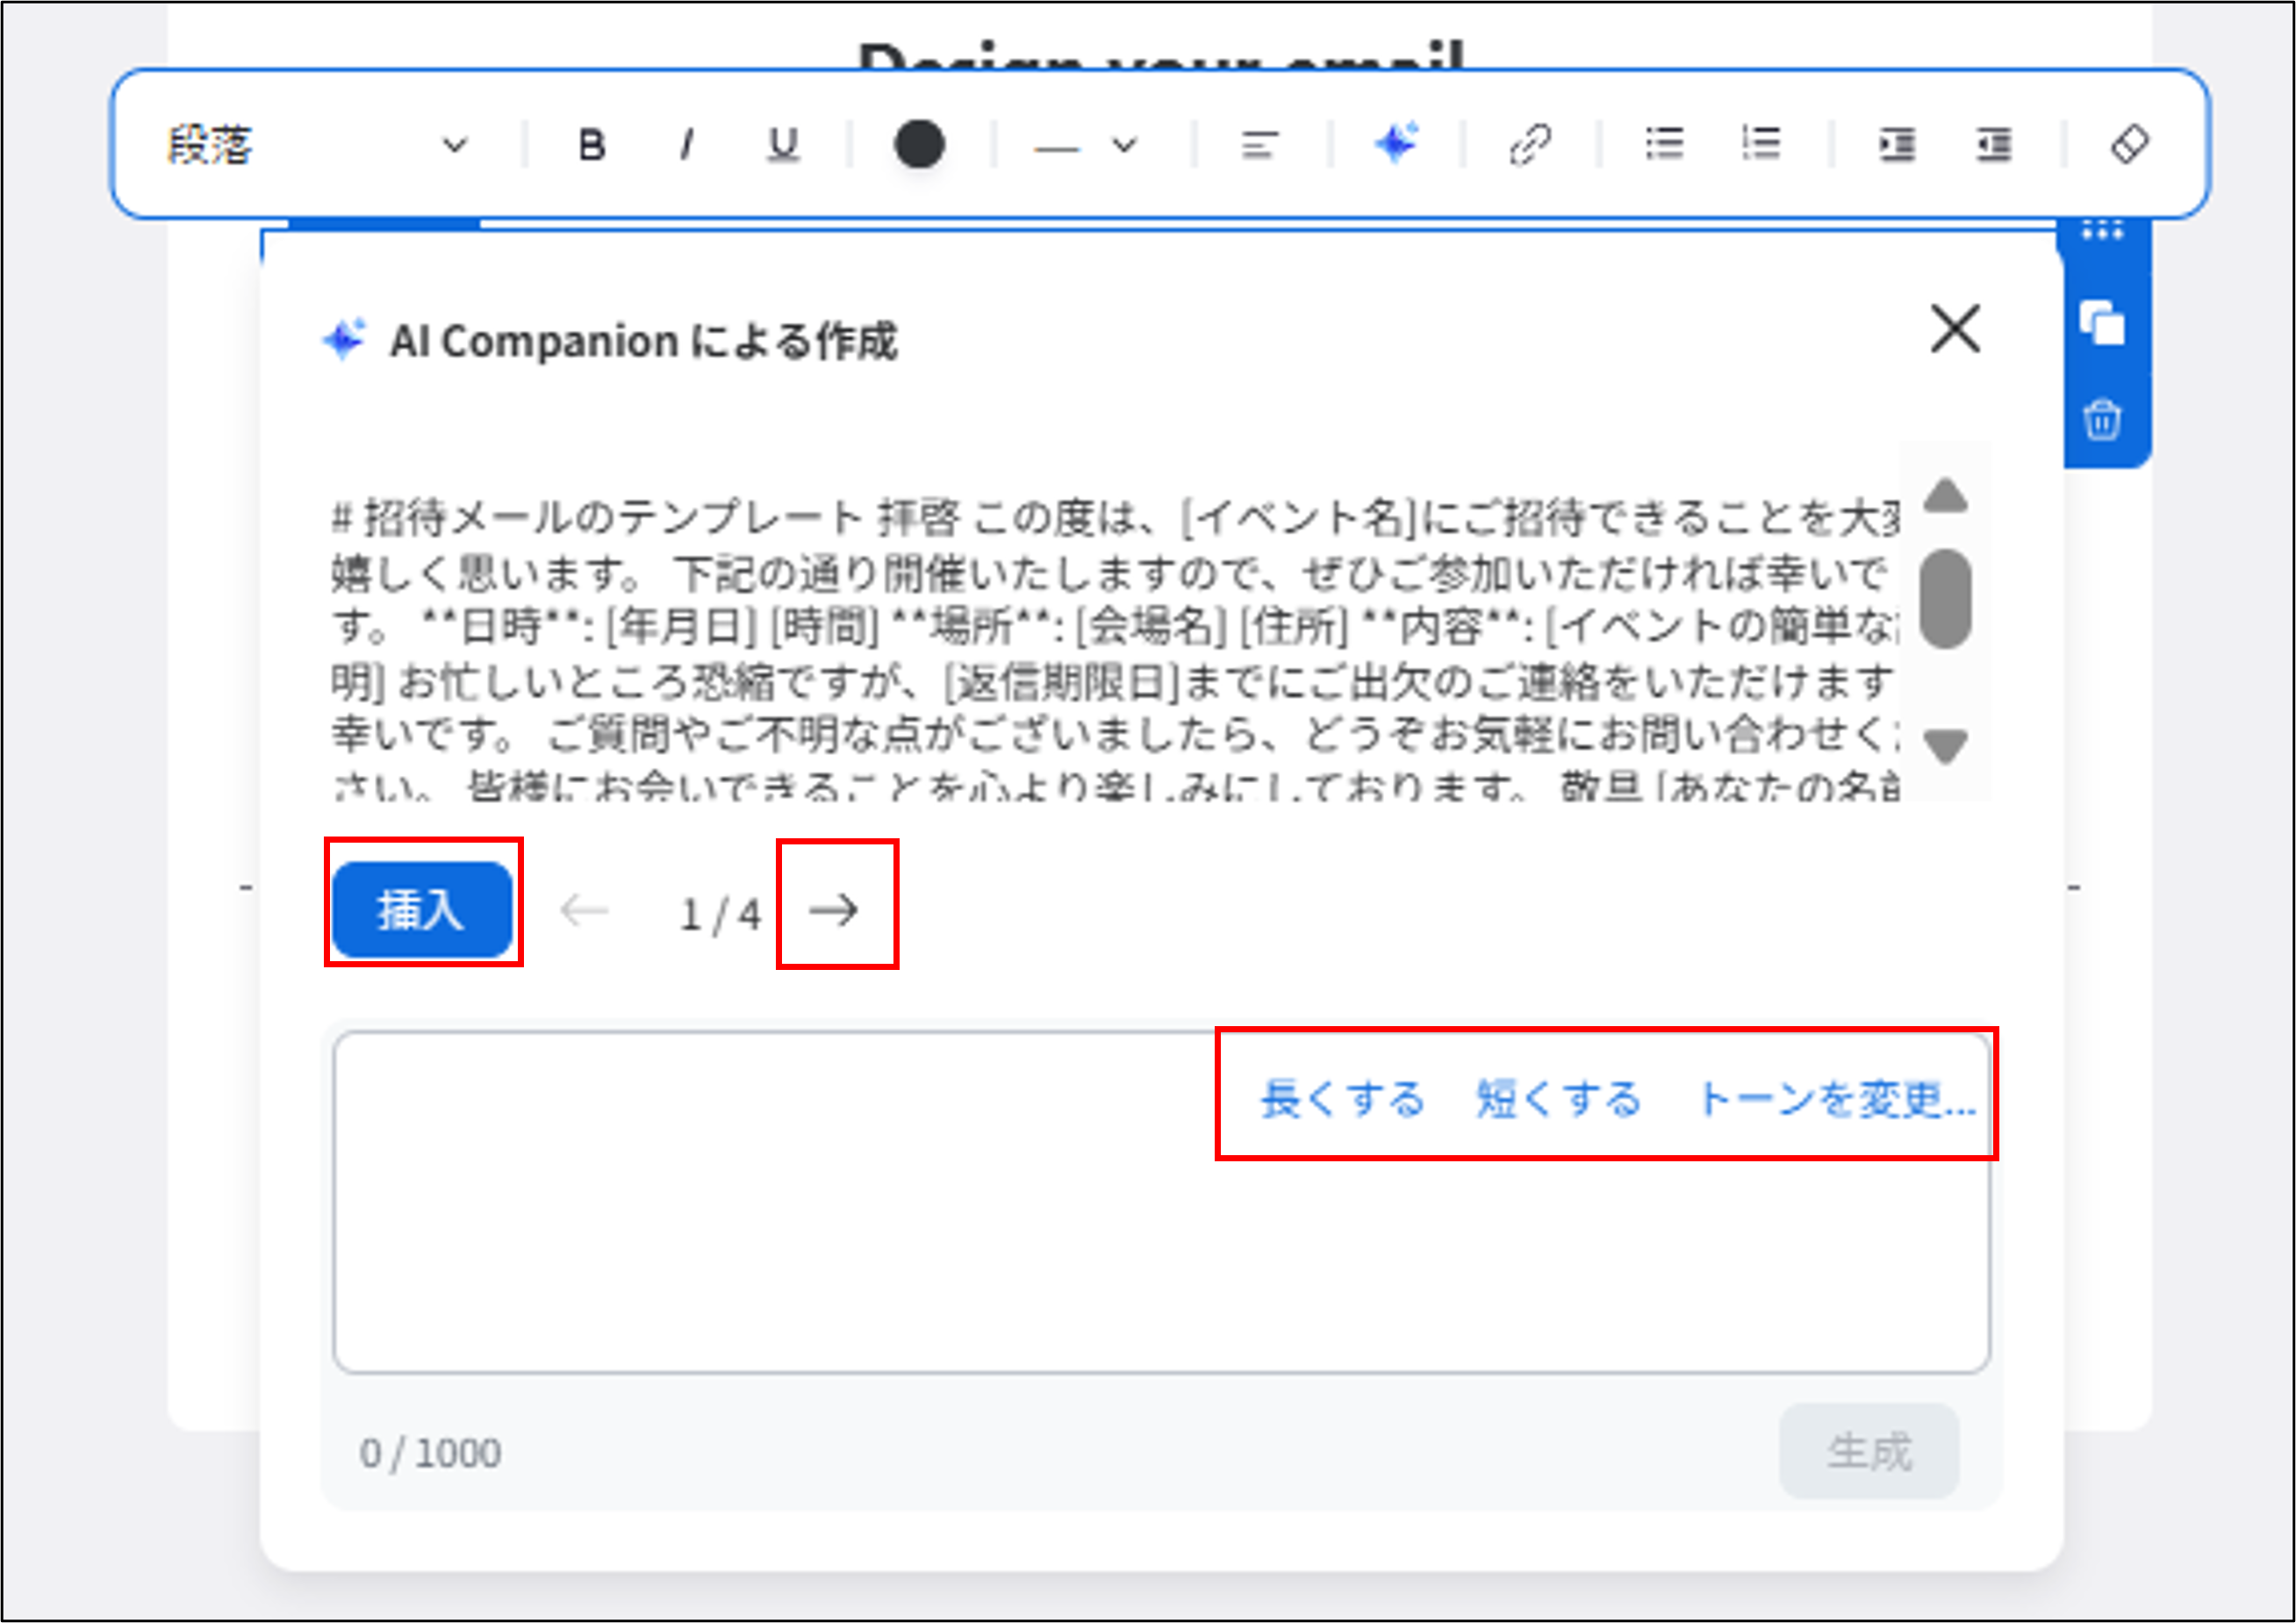This screenshot has width=2296, height=1623.
Task: Click the 長くする link
Action: pos(1342,1099)
